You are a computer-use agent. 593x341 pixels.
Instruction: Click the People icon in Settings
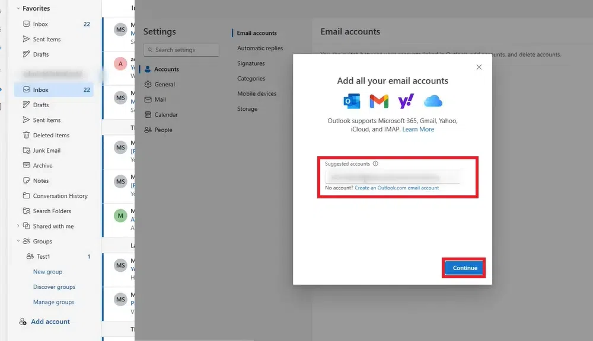click(148, 130)
